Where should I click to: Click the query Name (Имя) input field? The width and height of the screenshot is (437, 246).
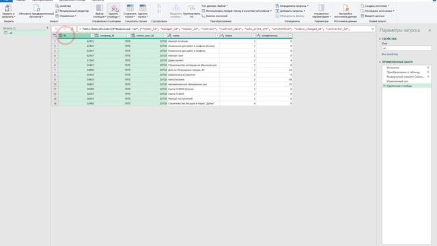click(406, 48)
